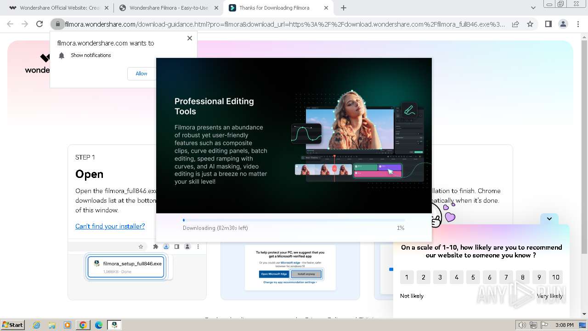This screenshot has width=588, height=331.
Task: Open the Chrome profile icon
Action: point(563,24)
